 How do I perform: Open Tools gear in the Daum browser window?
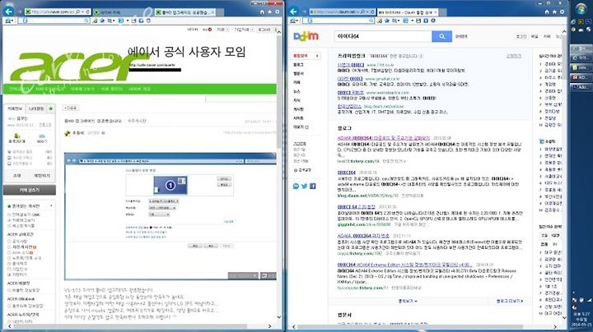pyautogui.click(x=562, y=12)
